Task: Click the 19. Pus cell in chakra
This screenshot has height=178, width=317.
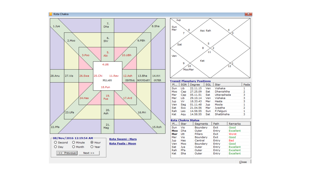Action: (x=106, y=97)
